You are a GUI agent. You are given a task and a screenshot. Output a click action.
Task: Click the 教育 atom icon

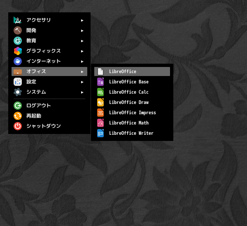tap(18, 41)
